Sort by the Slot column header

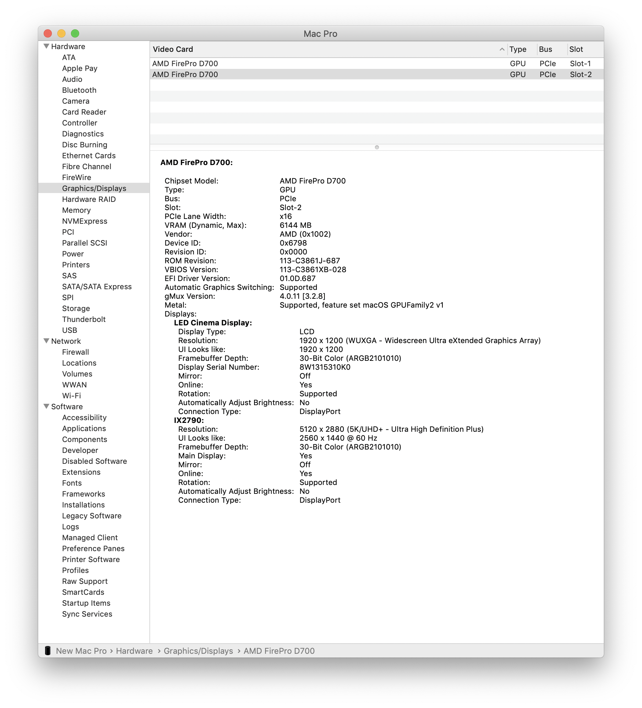585,49
